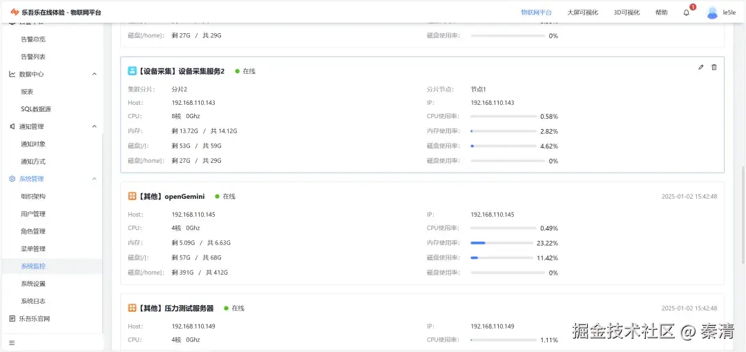Viewport: 746px width, 352px height.
Task: Click the 11.42% disk usage bar of openGemini
Action: coord(502,258)
